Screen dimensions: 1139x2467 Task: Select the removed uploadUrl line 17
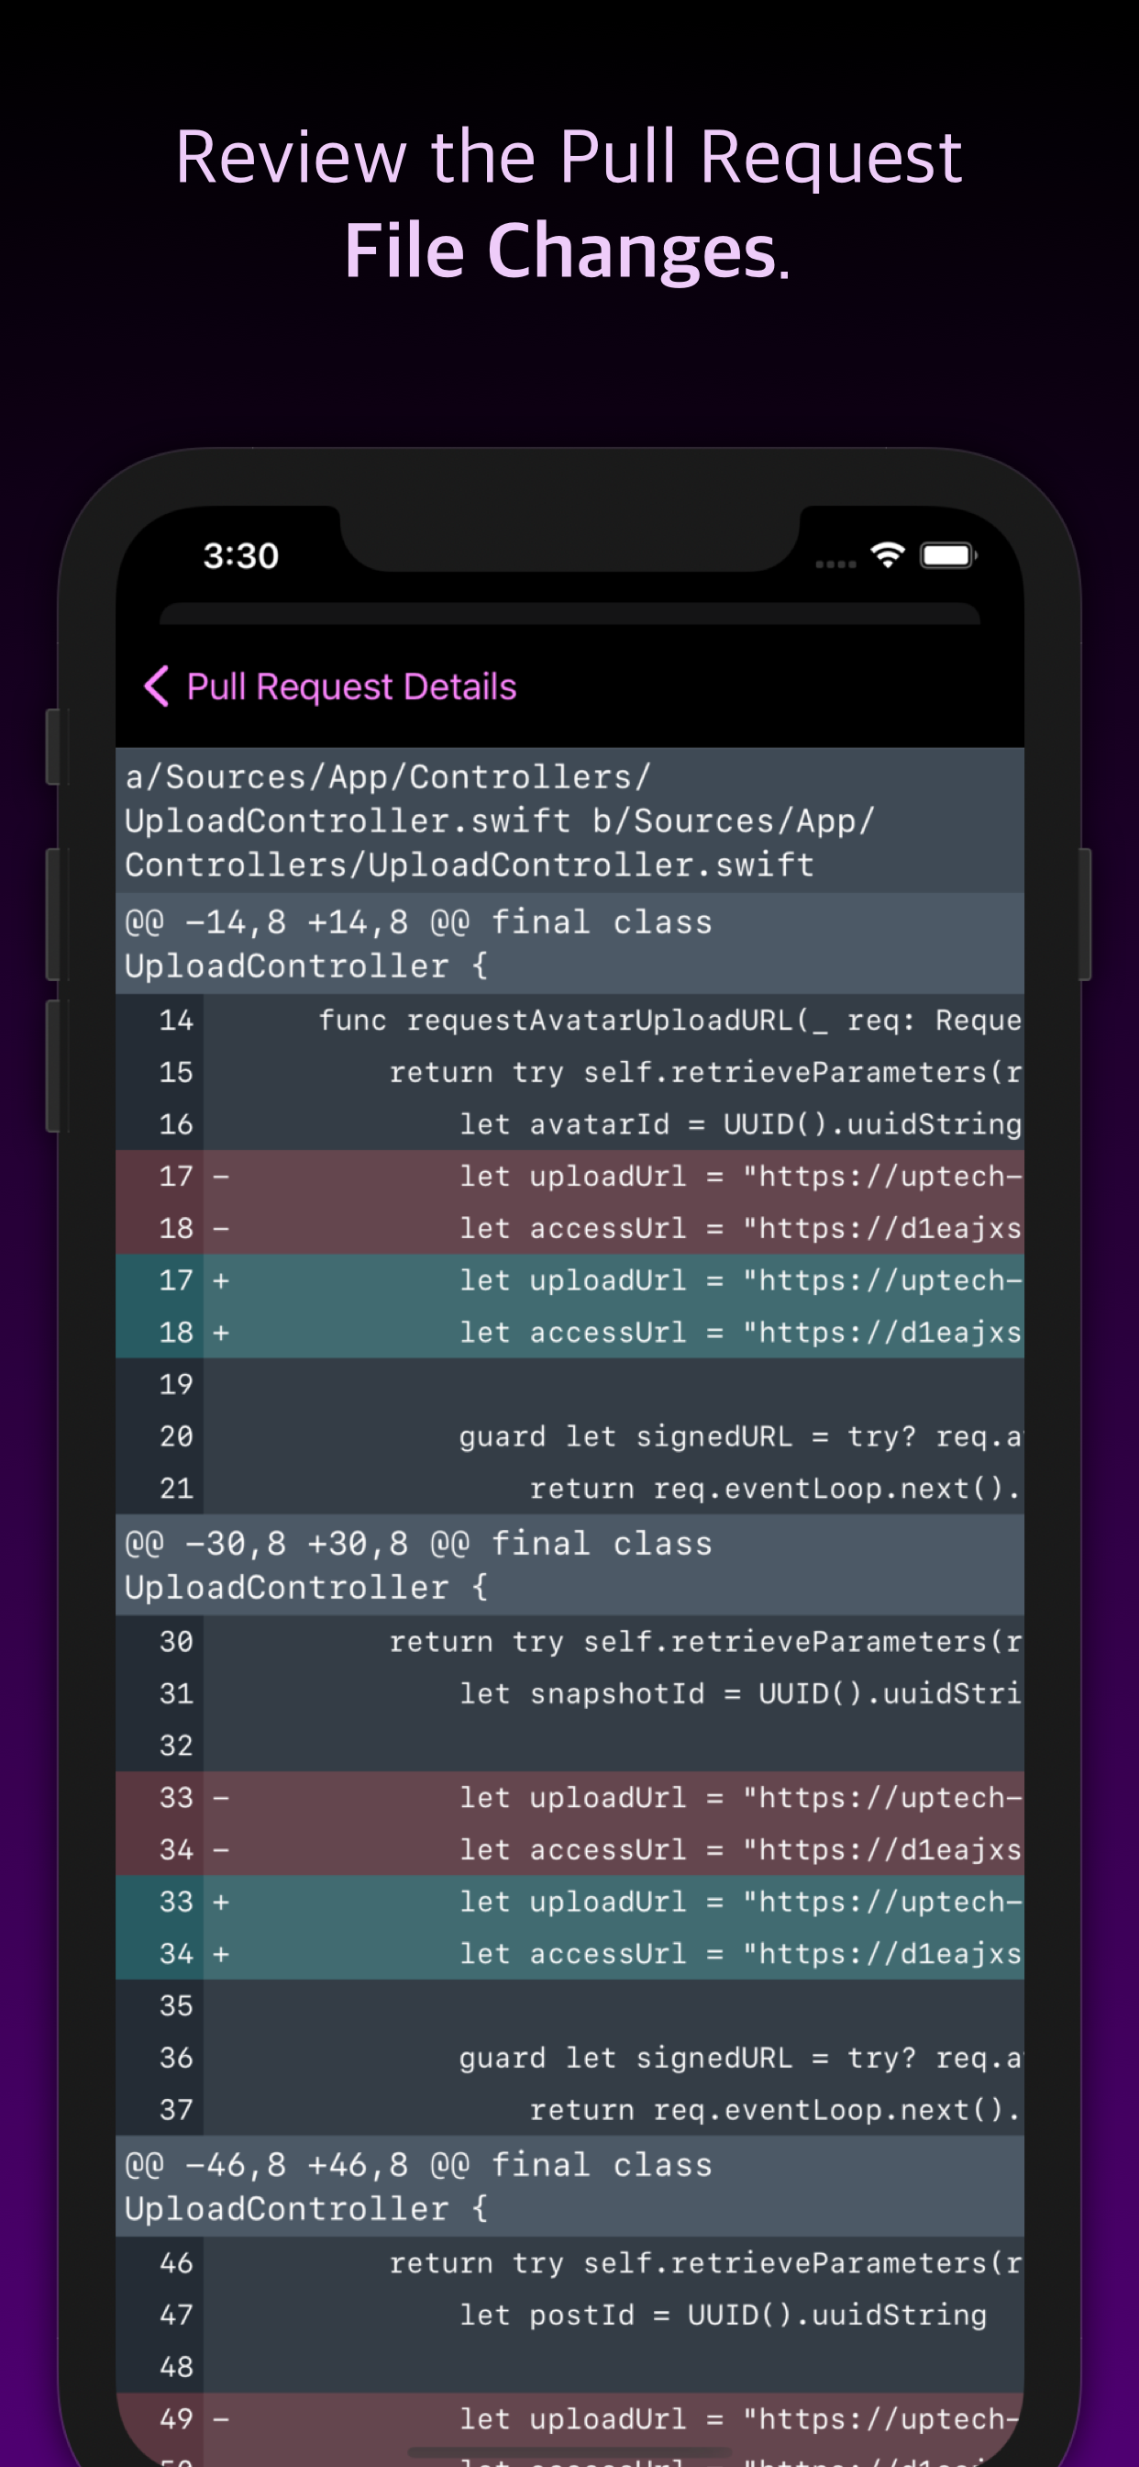(574, 1176)
